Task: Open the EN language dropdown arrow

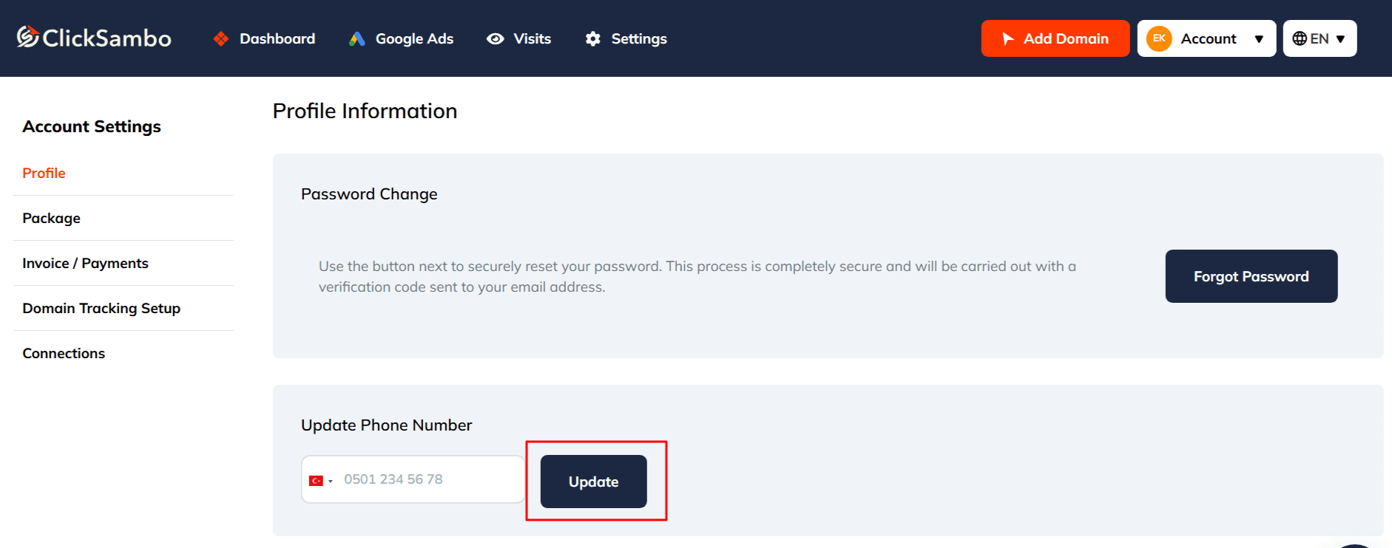Action: click(x=1341, y=39)
